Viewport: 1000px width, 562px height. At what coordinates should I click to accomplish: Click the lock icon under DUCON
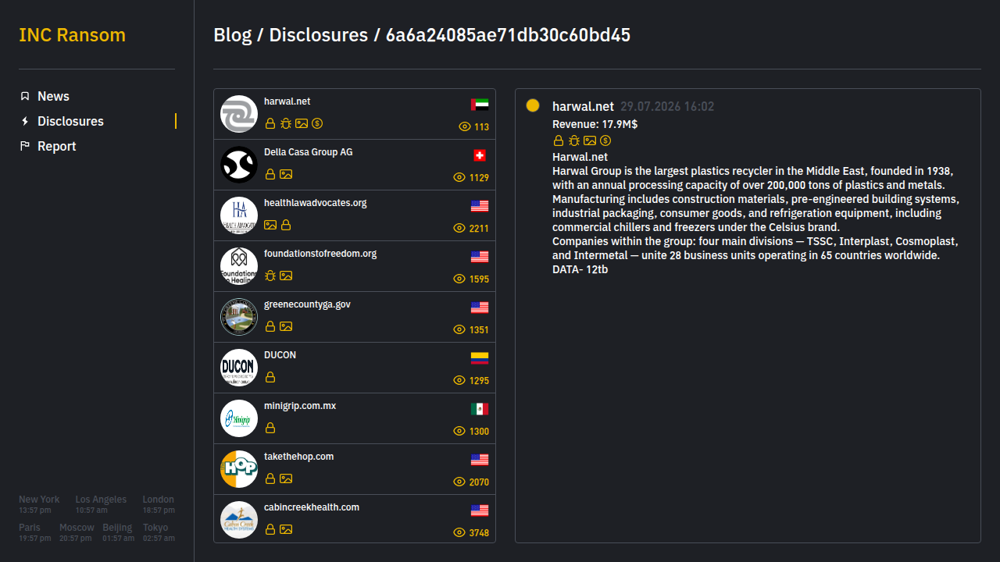point(270,377)
